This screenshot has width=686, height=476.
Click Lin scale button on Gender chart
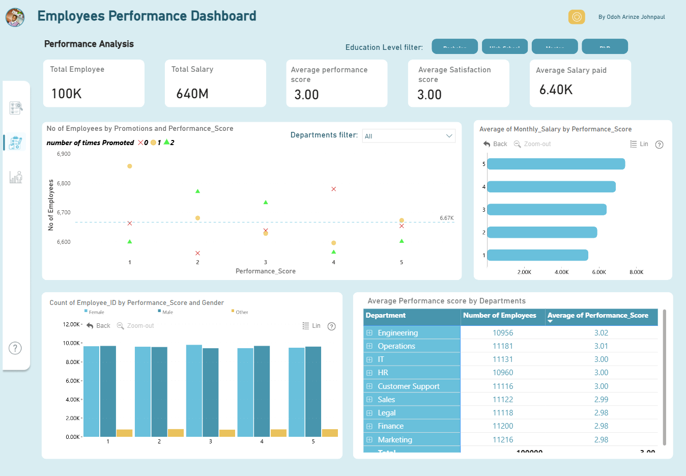tap(311, 326)
